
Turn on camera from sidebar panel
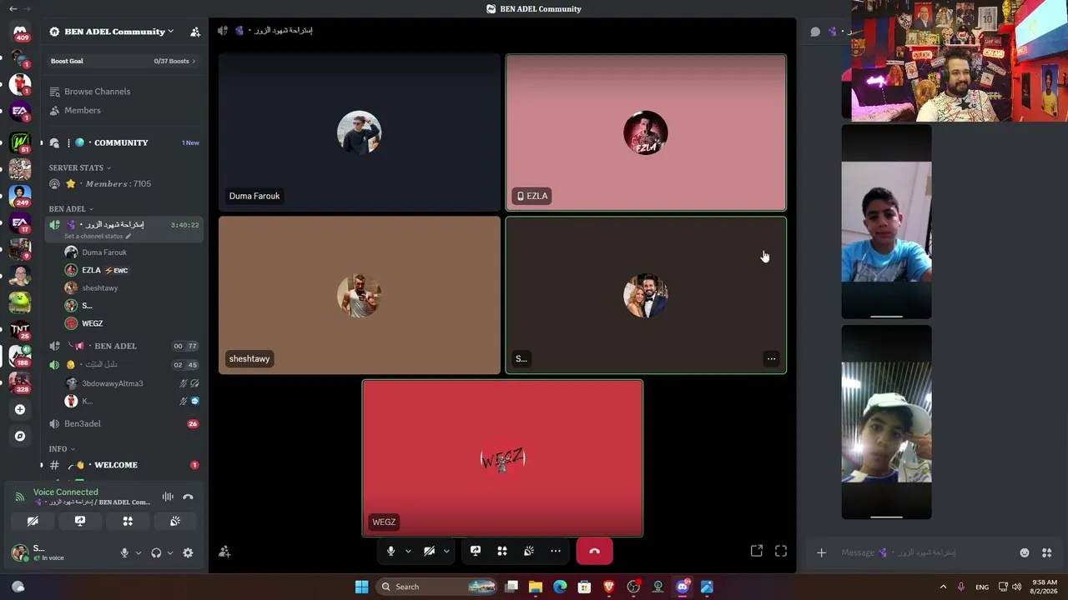tap(33, 521)
